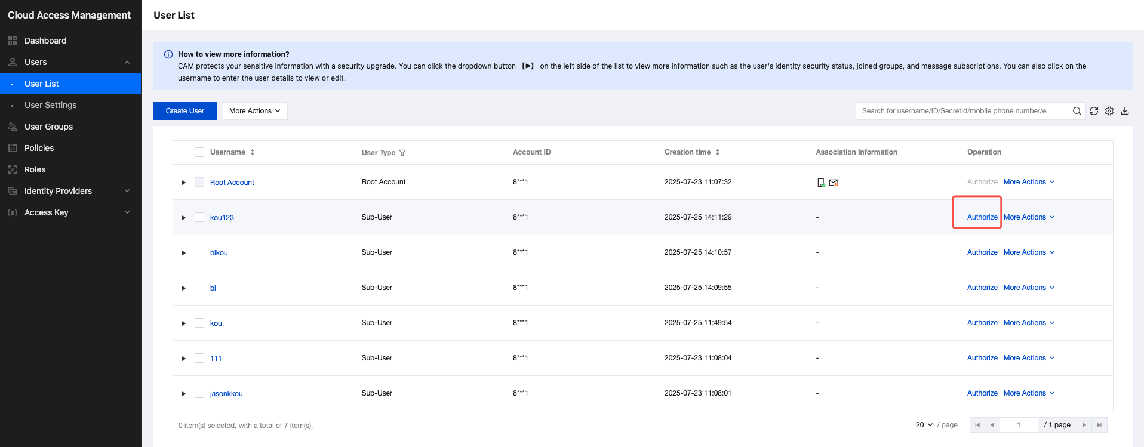Viewport: 1144px width, 447px height.
Task: Click the User Type filter icon
Action: (402, 153)
